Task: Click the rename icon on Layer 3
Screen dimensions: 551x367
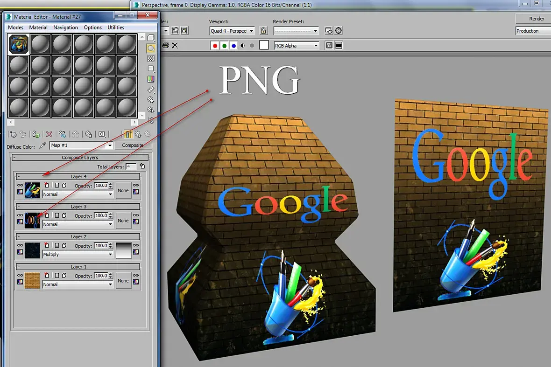Action: point(57,215)
